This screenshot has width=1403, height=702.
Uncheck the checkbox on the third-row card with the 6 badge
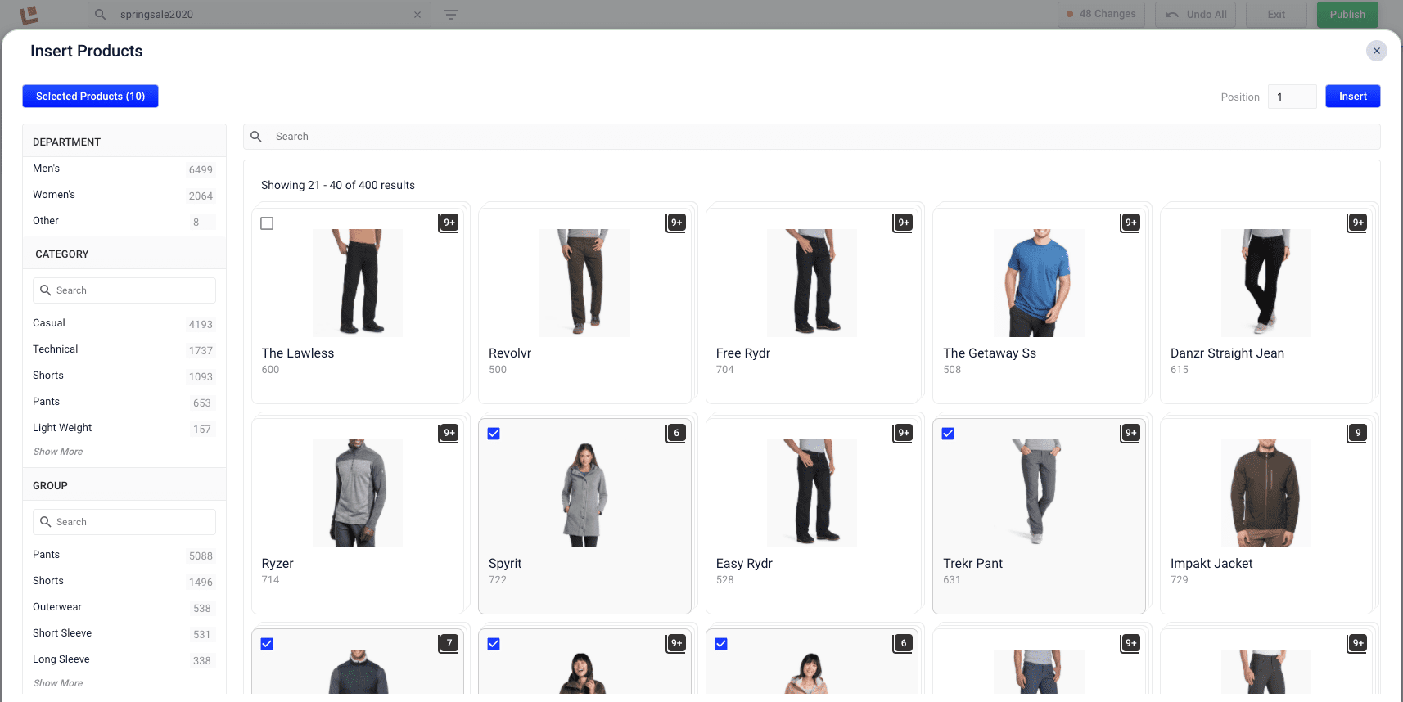[x=721, y=644]
